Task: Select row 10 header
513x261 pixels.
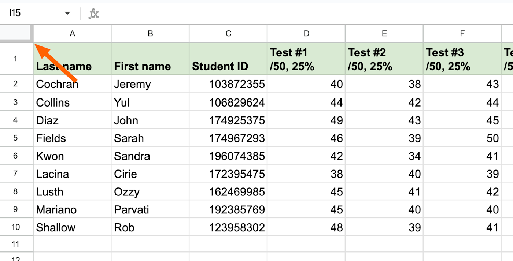Action: point(15,227)
